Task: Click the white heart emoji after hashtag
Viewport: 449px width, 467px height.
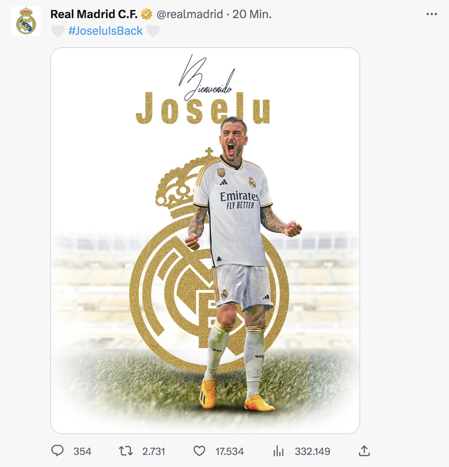Action: (x=153, y=31)
